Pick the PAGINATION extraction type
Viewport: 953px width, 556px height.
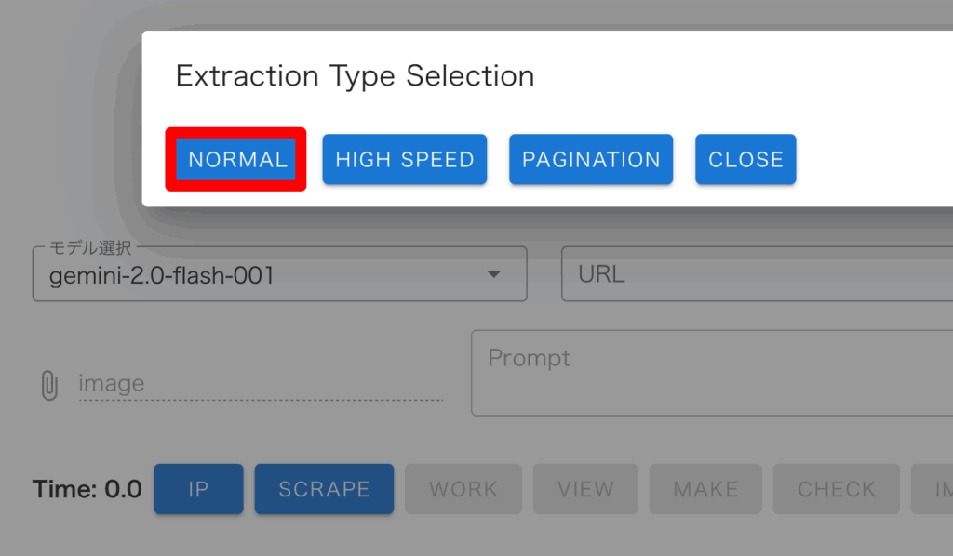coord(591,160)
